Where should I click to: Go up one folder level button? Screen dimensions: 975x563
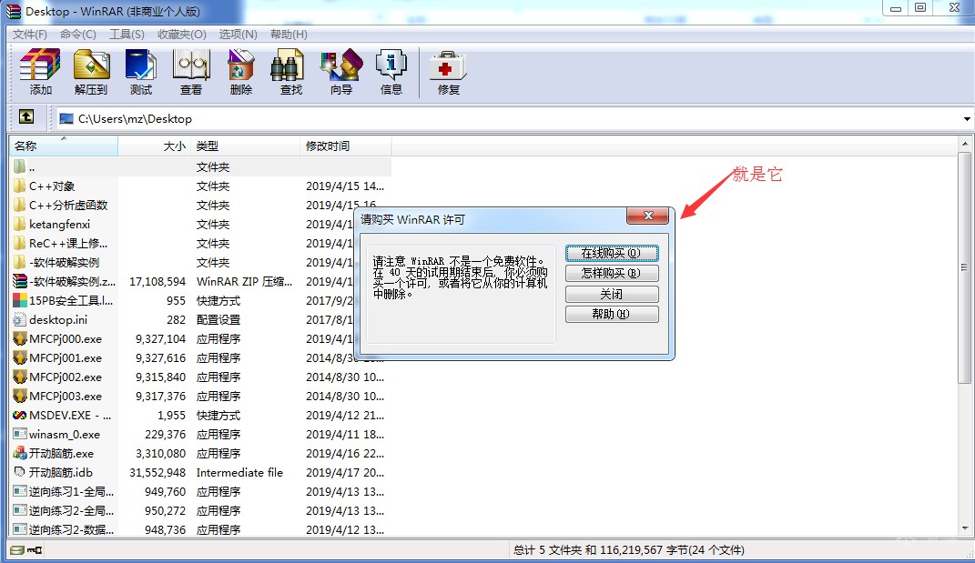(26, 116)
